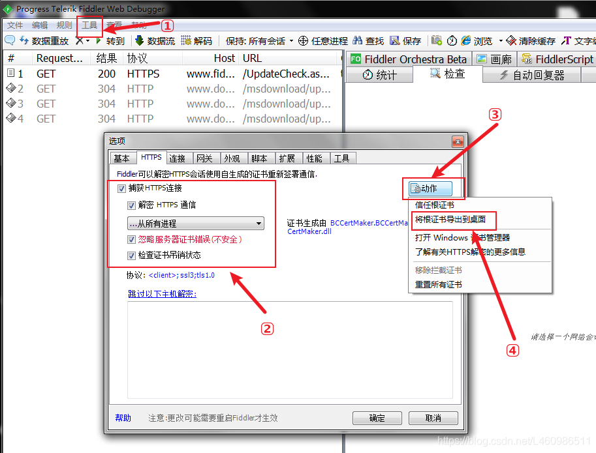The width and height of the screenshot is (596, 453).
Task: Open the …从所有进程 dropdown
Action: (195, 224)
